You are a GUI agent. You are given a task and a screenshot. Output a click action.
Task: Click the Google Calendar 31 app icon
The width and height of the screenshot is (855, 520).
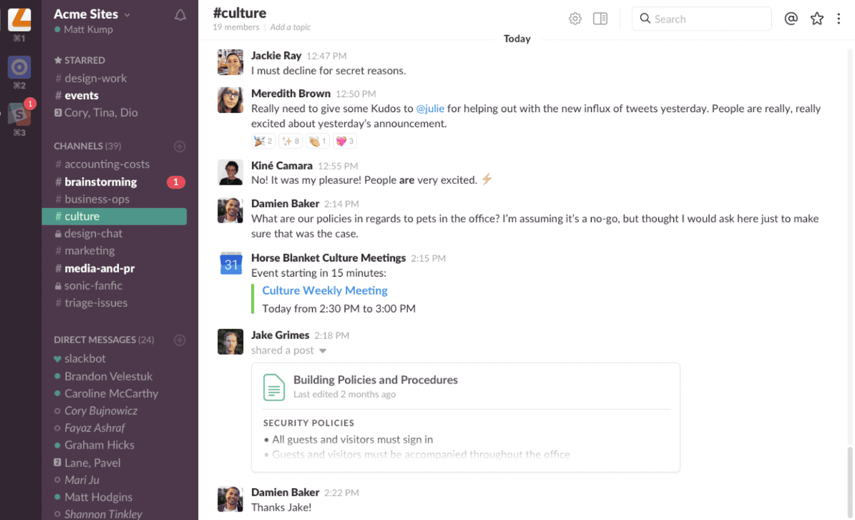pyautogui.click(x=230, y=264)
